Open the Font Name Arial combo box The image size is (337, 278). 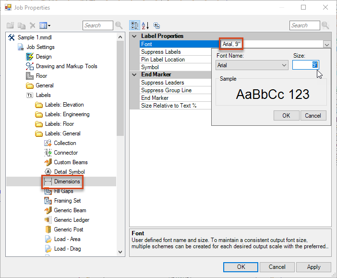click(252, 65)
